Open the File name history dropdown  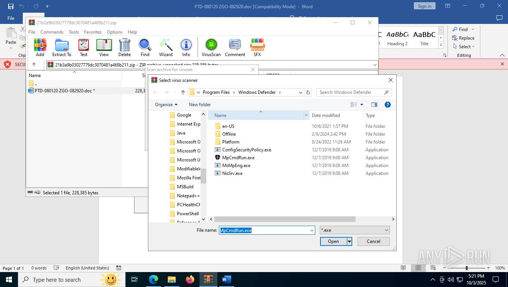click(312, 231)
